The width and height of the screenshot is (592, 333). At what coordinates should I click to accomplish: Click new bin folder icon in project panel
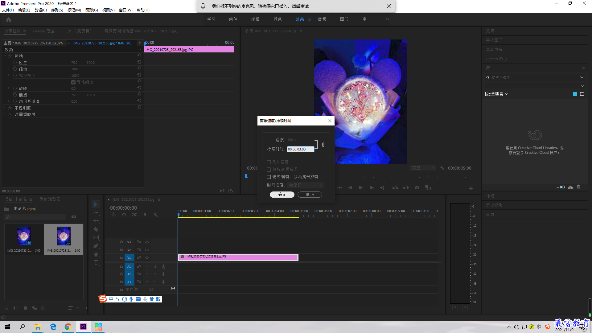pyautogui.click(x=74, y=217)
